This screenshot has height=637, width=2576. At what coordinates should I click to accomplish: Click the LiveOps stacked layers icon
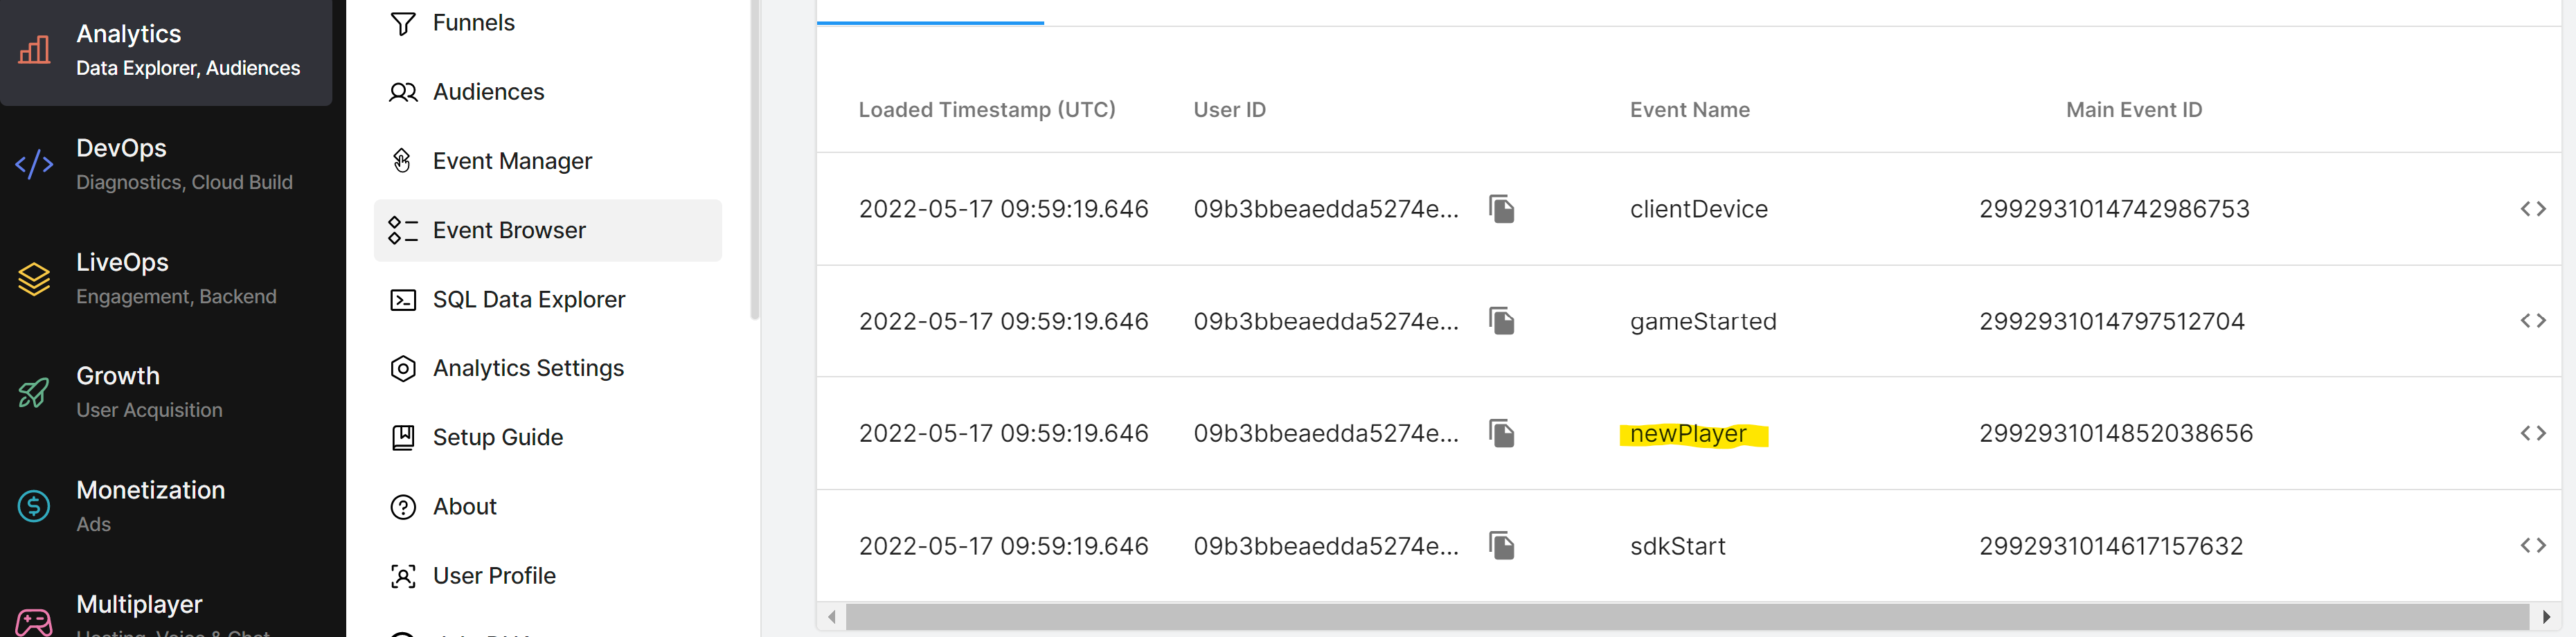[x=34, y=279]
